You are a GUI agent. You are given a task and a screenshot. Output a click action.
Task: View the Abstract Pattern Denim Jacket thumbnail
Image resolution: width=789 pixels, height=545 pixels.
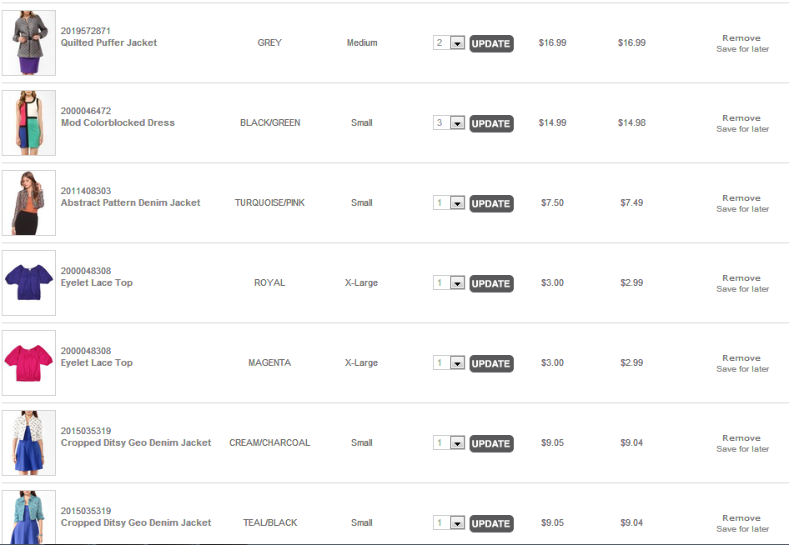point(28,202)
